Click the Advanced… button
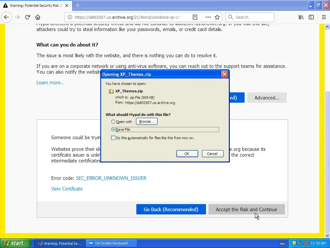Image resolution: width=330 pixels, height=248 pixels. (267, 98)
